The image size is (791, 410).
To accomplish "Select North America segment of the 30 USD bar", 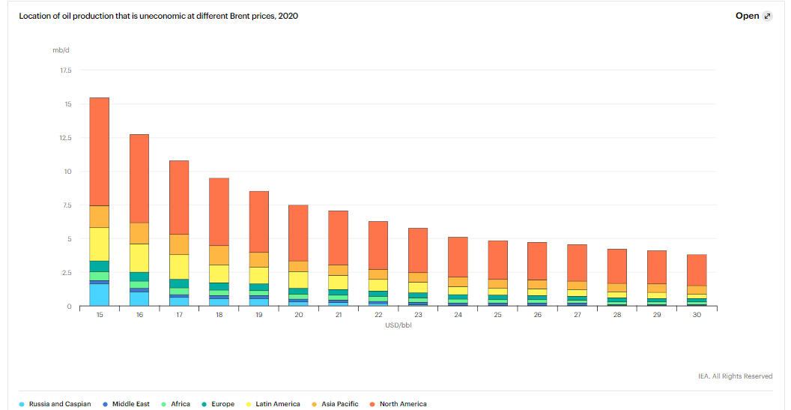I will coord(697,270).
